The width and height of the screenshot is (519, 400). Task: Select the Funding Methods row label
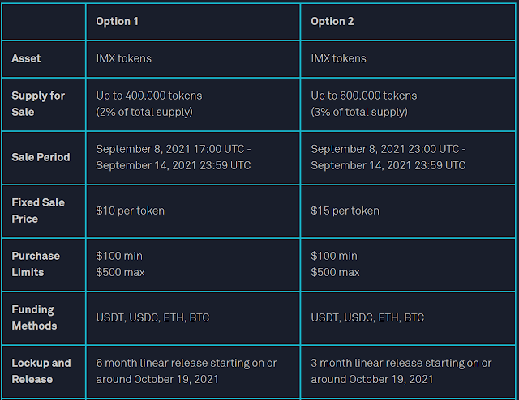pyautogui.click(x=34, y=317)
